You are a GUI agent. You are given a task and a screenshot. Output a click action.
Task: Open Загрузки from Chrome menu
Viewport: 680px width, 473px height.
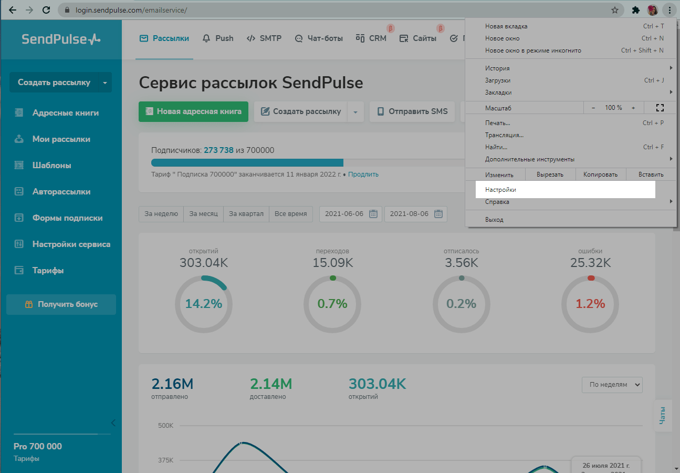pos(570,80)
